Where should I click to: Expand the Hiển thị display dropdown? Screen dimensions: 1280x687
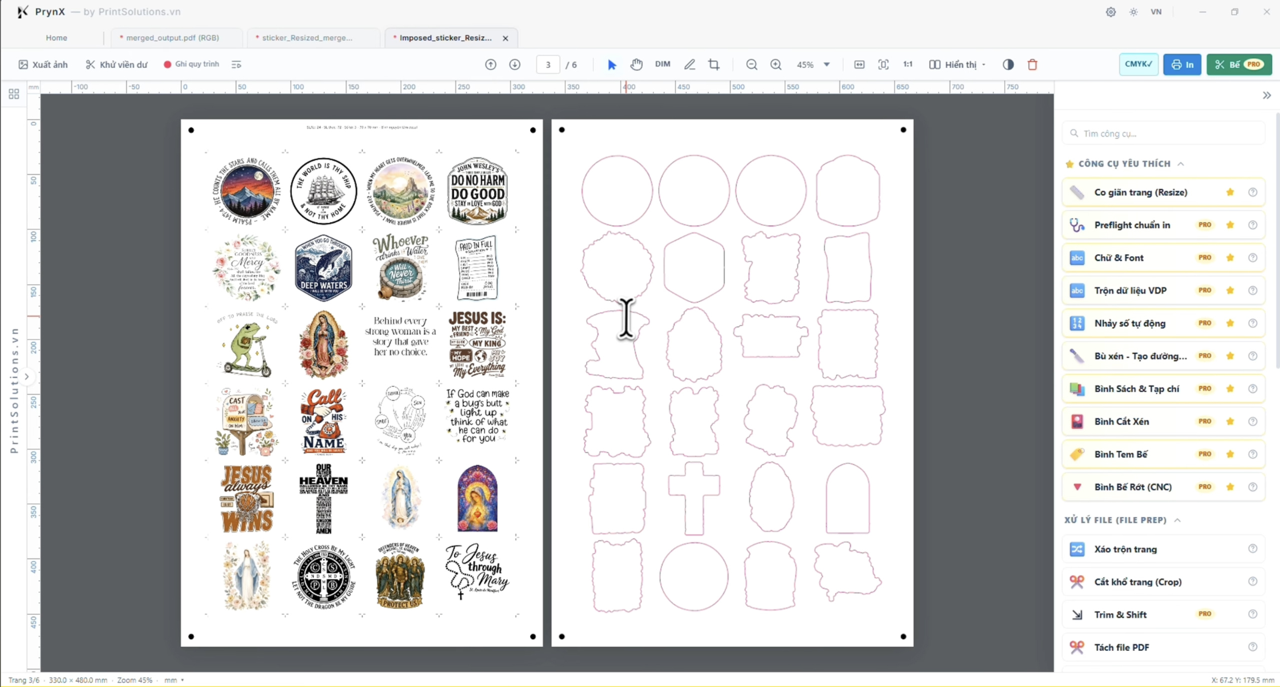coord(957,65)
